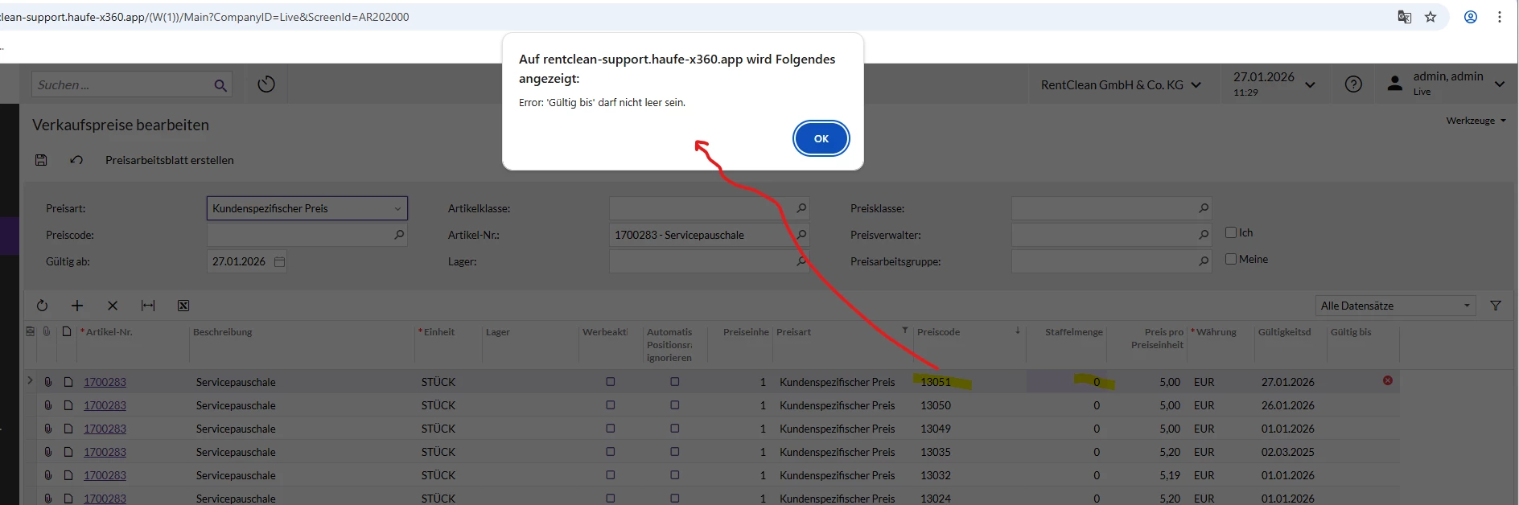Open Preiscode lookup magnifier
Image resolution: width=1519 pixels, height=505 pixels.
pyautogui.click(x=399, y=235)
